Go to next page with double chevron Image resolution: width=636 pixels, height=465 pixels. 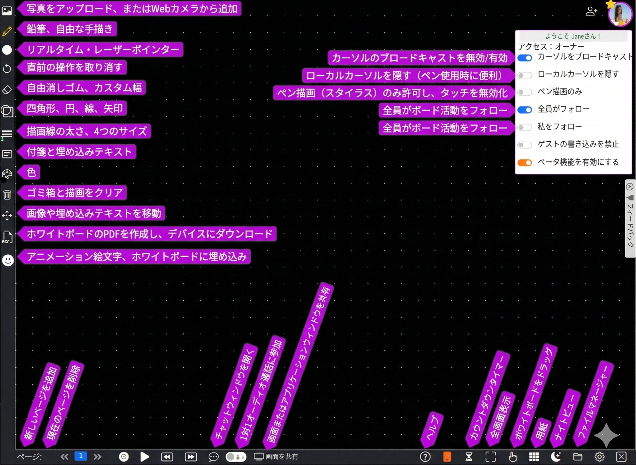(98, 457)
